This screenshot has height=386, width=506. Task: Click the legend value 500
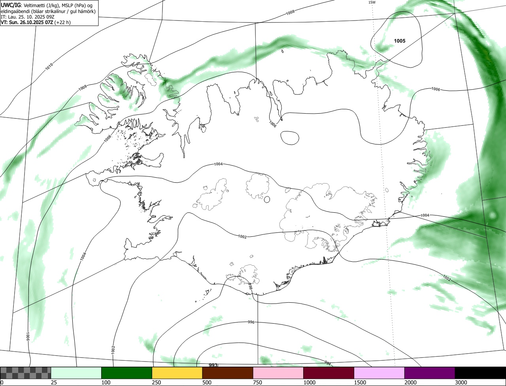[207, 382]
